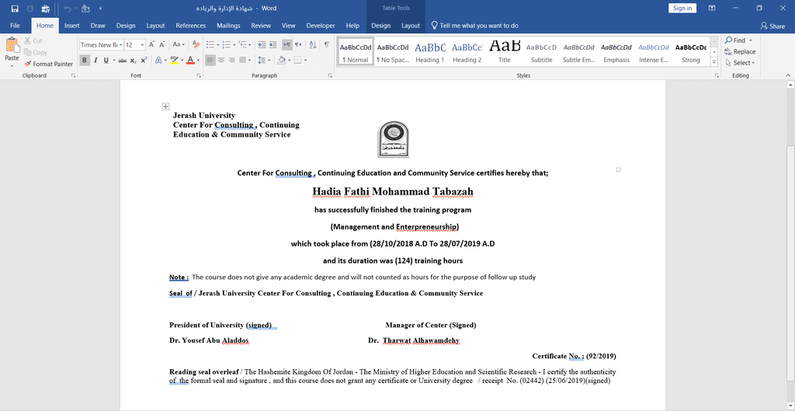Screen dimensions: 795x411
Task: Activate the Format Painter tool
Action: tap(49, 64)
